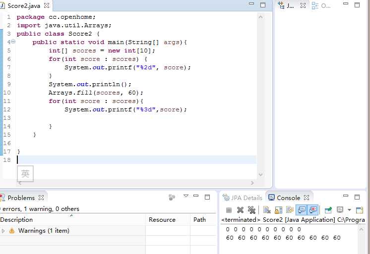
Task: Click the 'System.out.println();' line
Action: tap(90, 84)
